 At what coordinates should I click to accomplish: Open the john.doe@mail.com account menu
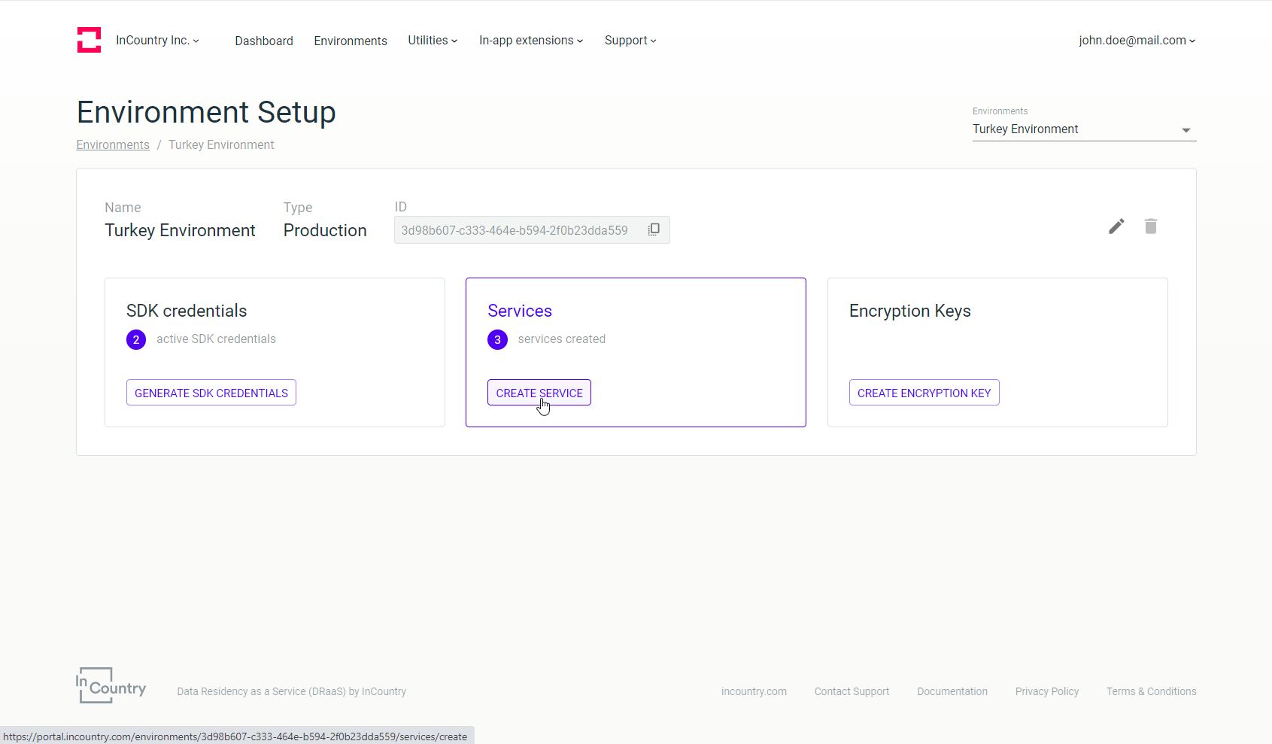pyautogui.click(x=1136, y=41)
